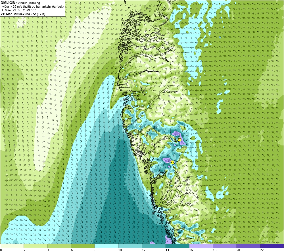Image resolution: width=284 pixels, height=252 pixels.
Task: Select the 10–12 m/s cyan legend swatch
Action: tap(130, 246)
